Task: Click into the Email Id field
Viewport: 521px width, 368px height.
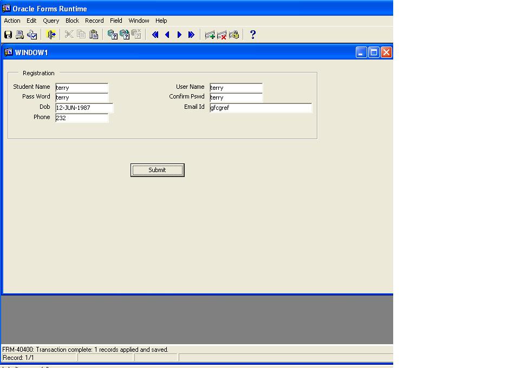Action: tap(260, 108)
